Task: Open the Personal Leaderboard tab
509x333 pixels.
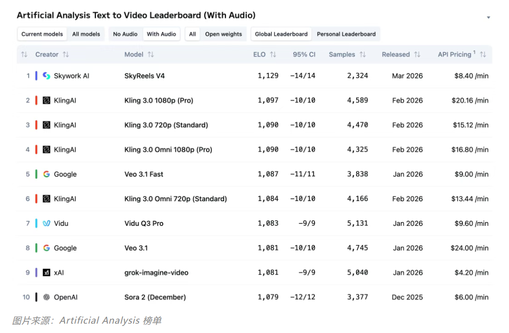Action: [346, 34]
